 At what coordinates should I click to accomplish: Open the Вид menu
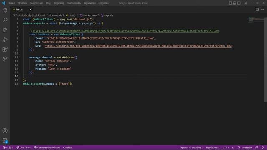coord(48,3)
